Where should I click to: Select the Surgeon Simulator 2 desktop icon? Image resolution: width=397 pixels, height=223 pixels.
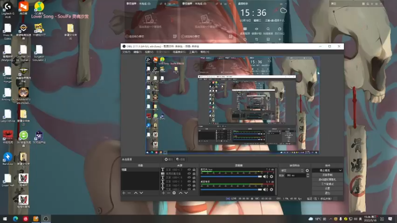tap(39, 54)
